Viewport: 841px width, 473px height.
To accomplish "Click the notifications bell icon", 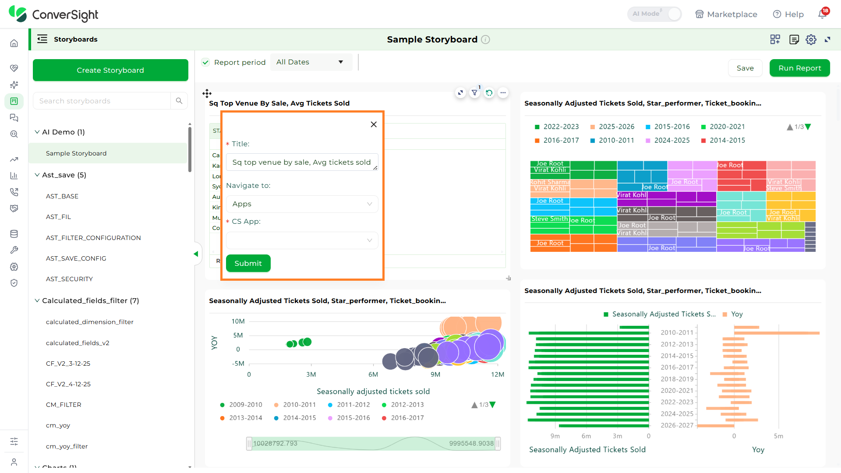I will pyautogui.click(x=823, y=14).
